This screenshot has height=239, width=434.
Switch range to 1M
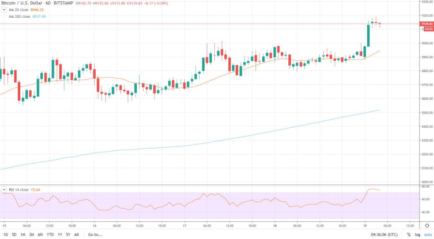point(23,234)
